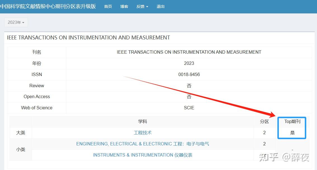Click the Web of Science value SCIE

pyautogui.click(x=189, y=108)
